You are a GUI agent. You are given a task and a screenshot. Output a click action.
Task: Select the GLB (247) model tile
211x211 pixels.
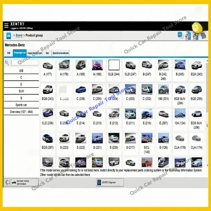130,70
